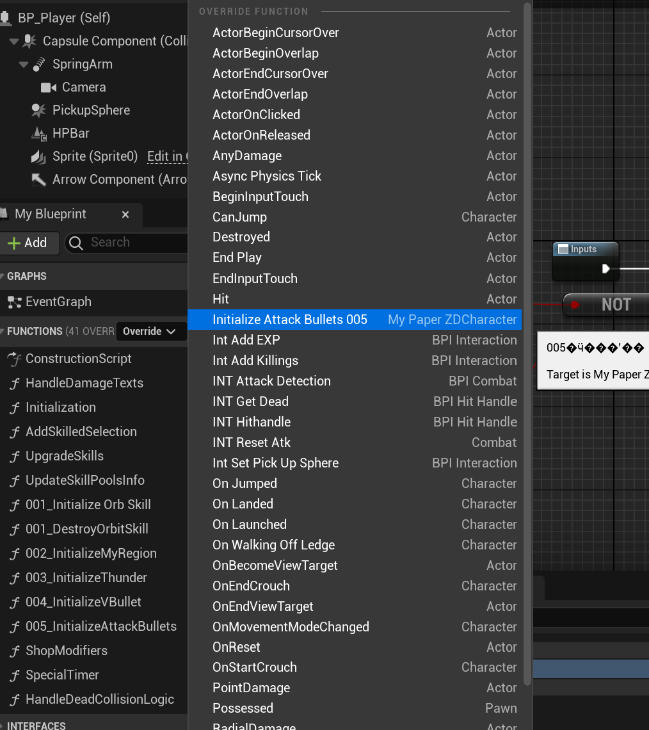This screenshot has height=730, width=649.
Task: Click the Sprite (Sprite0) flipbook icon
Action: click(x=38, y=156)
